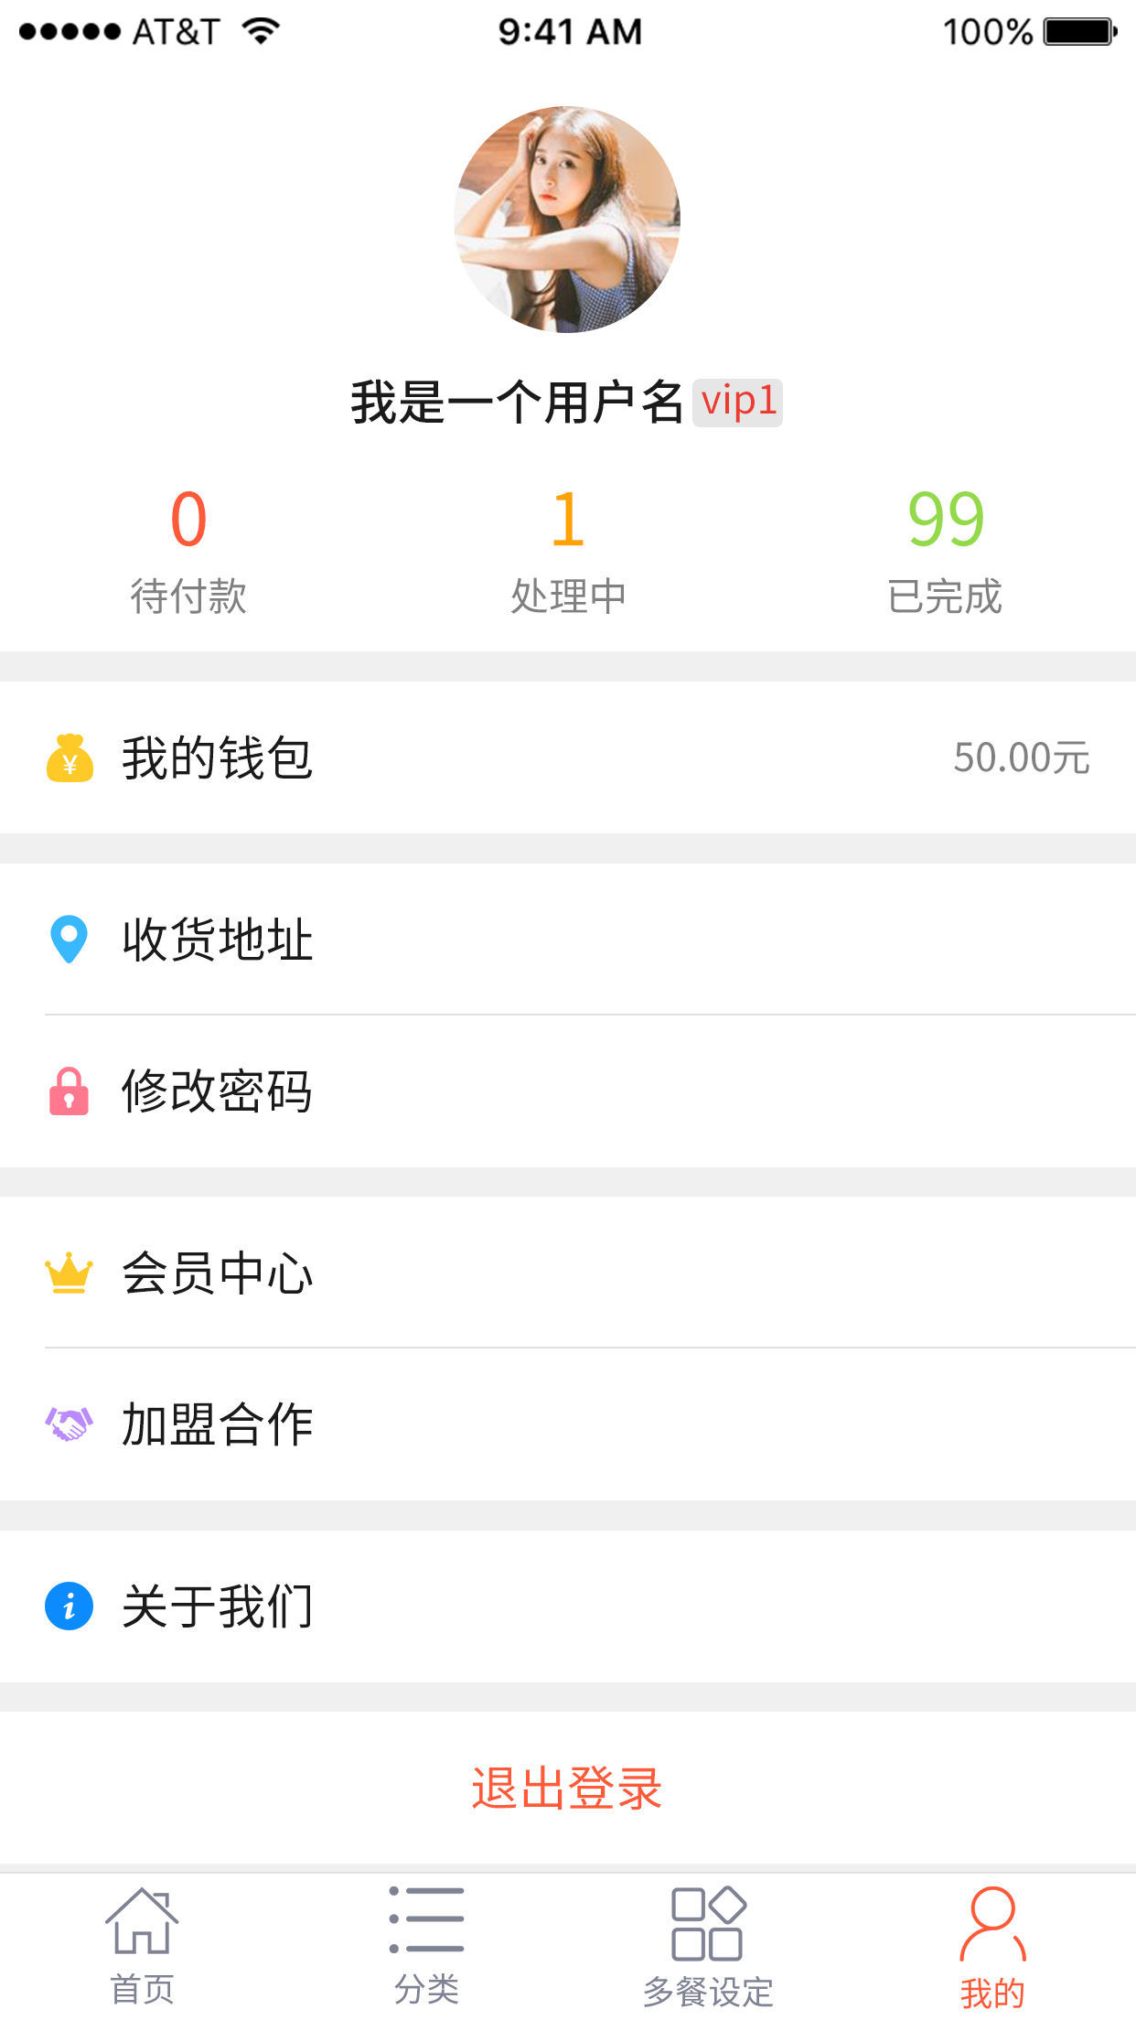View 待付款 pending payment orders
Viewport: 1136px width, 2020px height.
tap(188, 551)
